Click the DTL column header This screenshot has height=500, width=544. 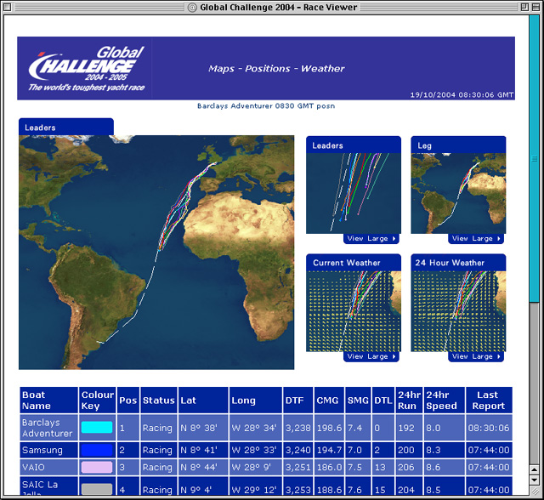(383, 400)
